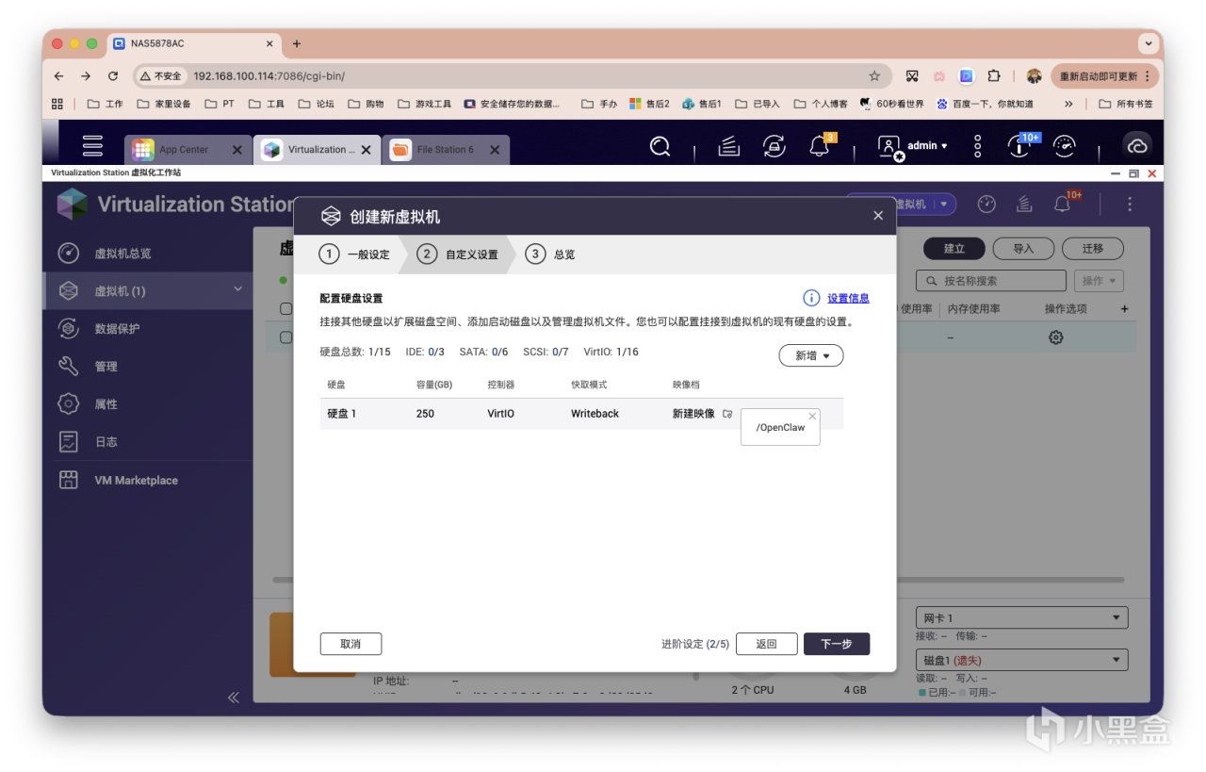Click 返回 to go back

(767, 644)
